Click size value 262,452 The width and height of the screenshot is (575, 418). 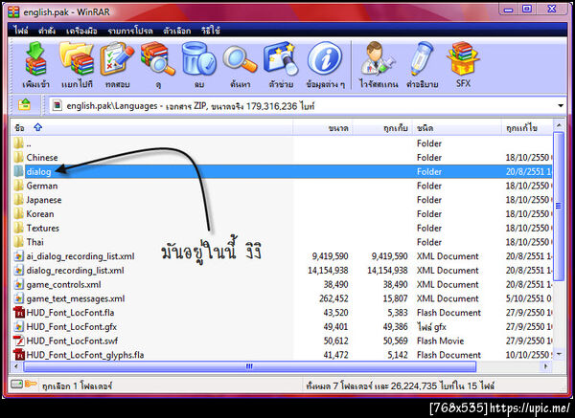click(x=333, y=298)
